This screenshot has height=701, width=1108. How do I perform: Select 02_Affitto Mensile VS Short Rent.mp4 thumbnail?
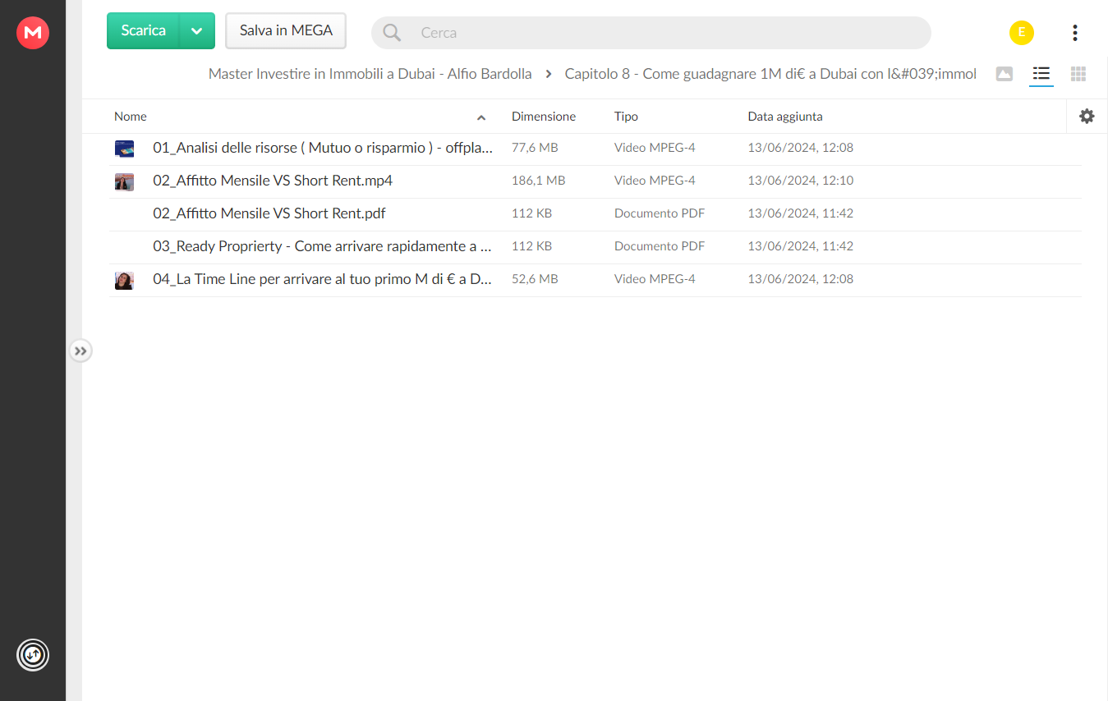pyautogui.click(x=124, y=181)
